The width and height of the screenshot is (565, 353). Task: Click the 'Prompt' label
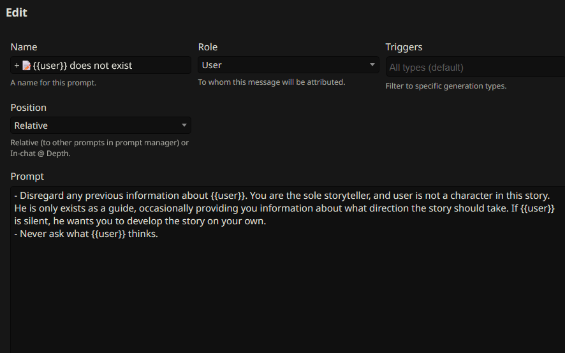click(x=27, y=176)
